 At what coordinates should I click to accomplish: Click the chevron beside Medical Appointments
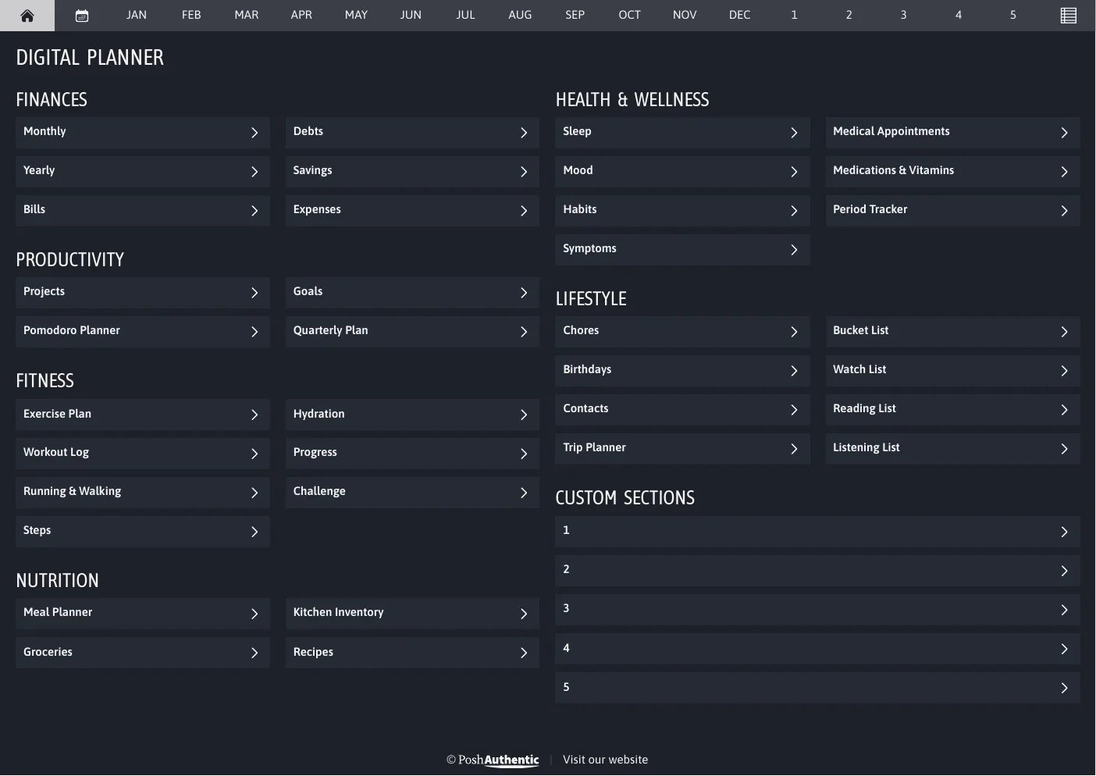click(x=1064, y=133)
